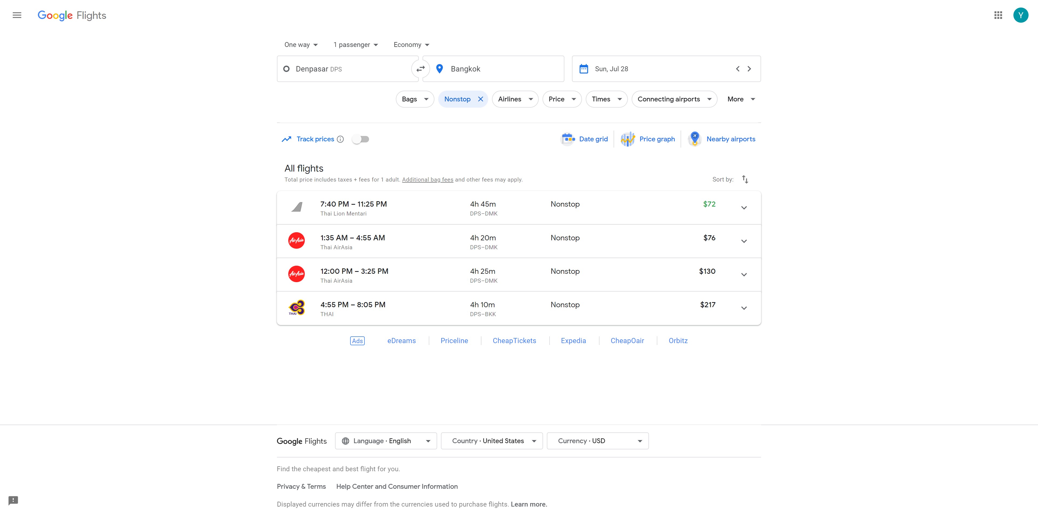This screenshot has width=1038, height=516.
Task: Click the Nearby airports pin icon
Action: (x=695, y=139)
